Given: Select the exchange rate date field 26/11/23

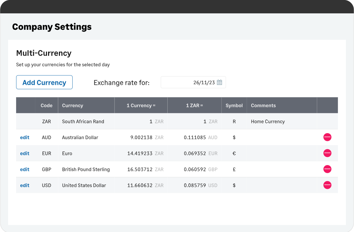Looking at the screenshot, I should (193, 82).
